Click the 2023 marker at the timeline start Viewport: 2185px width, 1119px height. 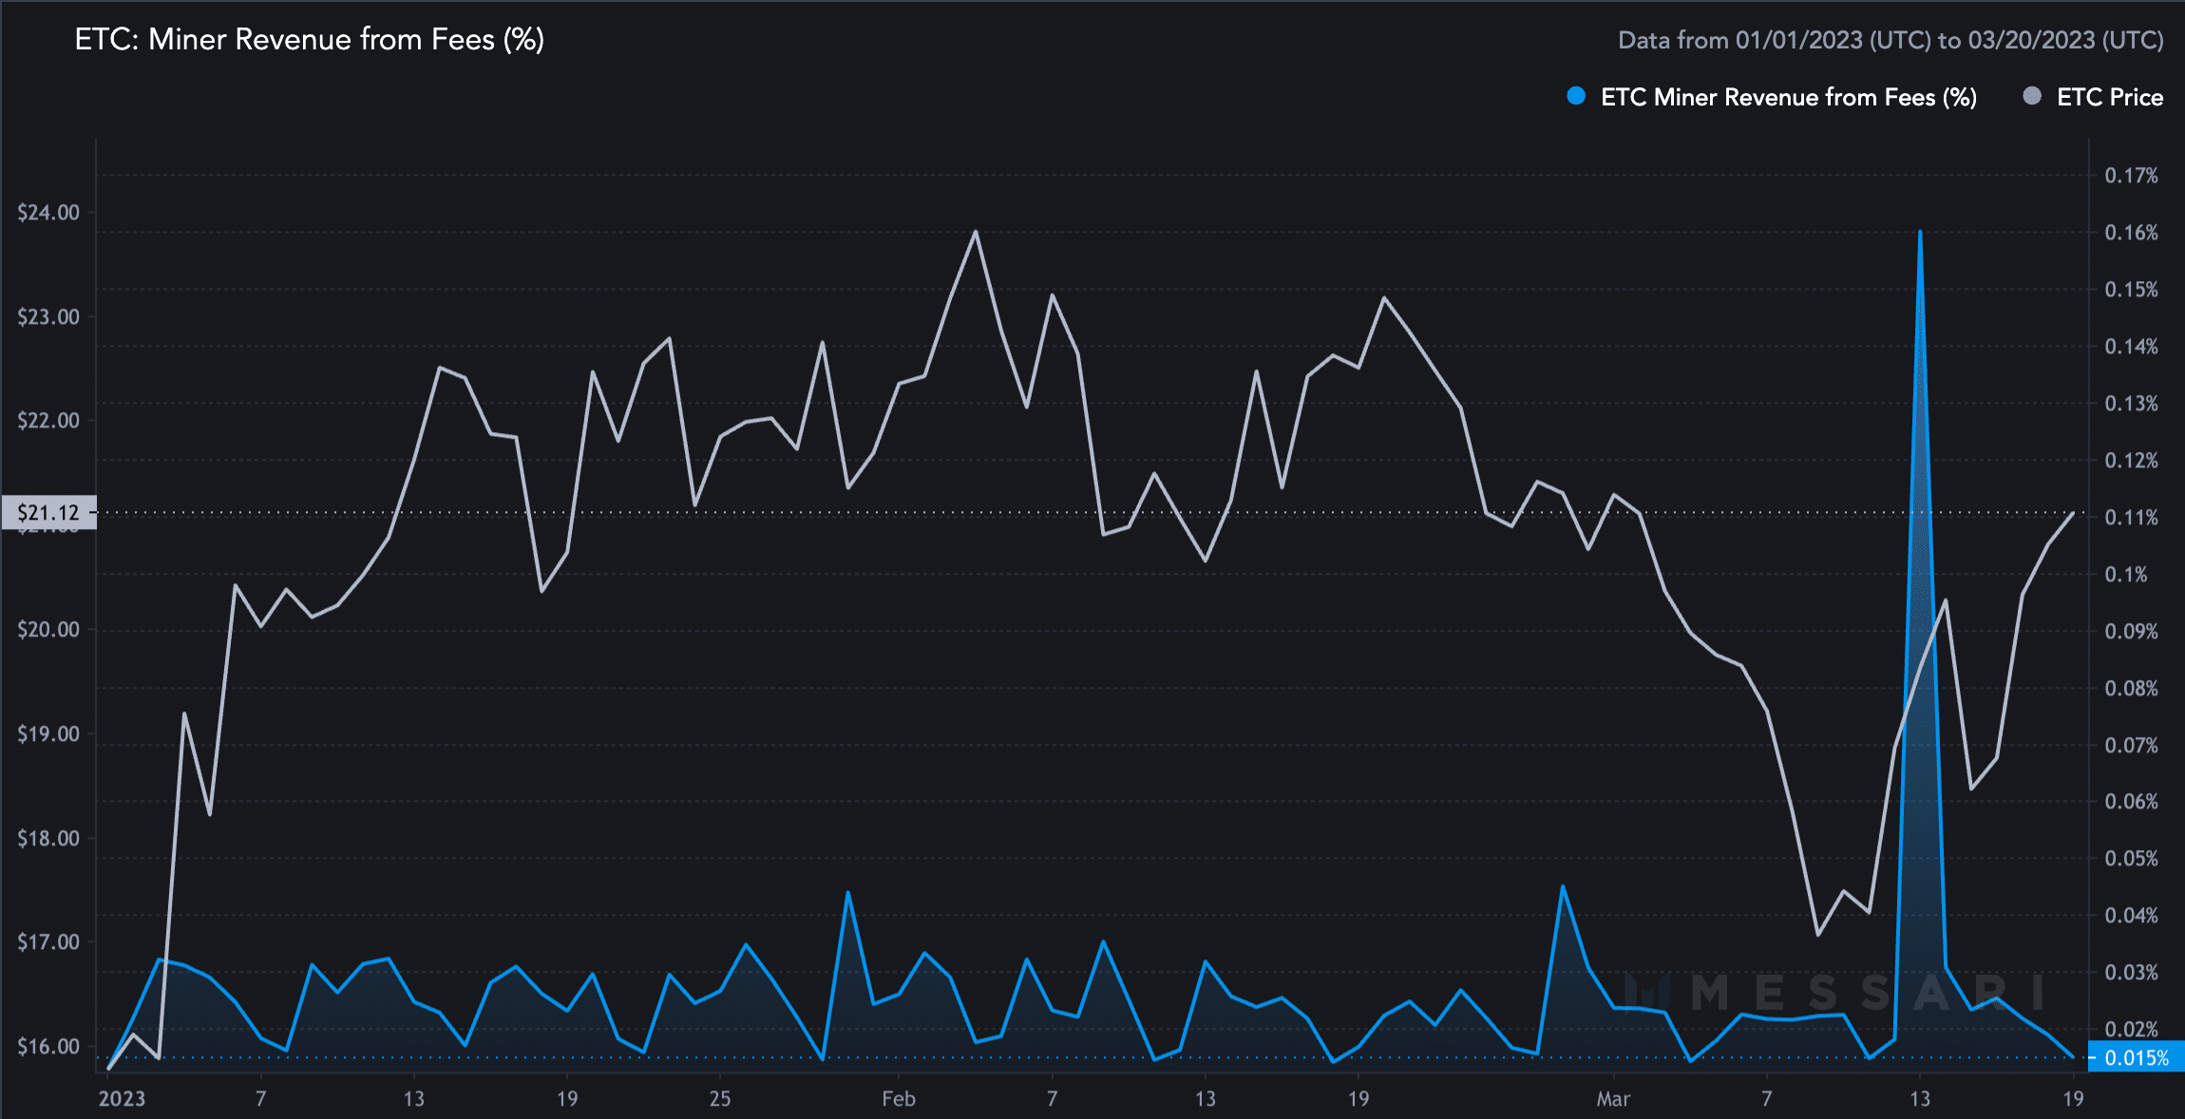click(122, 1099)
